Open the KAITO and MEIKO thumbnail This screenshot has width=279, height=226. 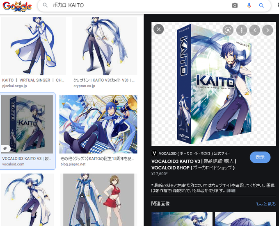(98, 200)
